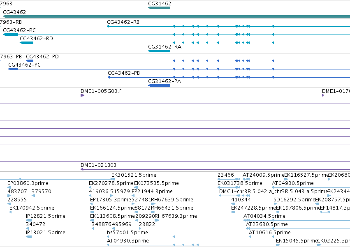Screen dimensions: 350x247
Task: Open EST EK197806.5prime
Action: tap(298, 208)
